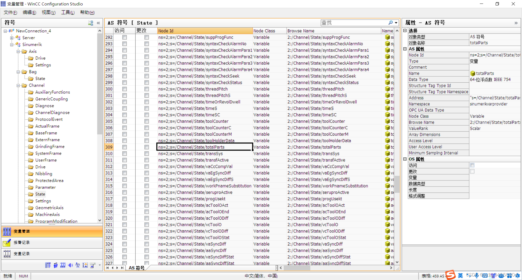Select the State folder under Channel
This screenshot has height=280, width=522.
click(40, 194)
